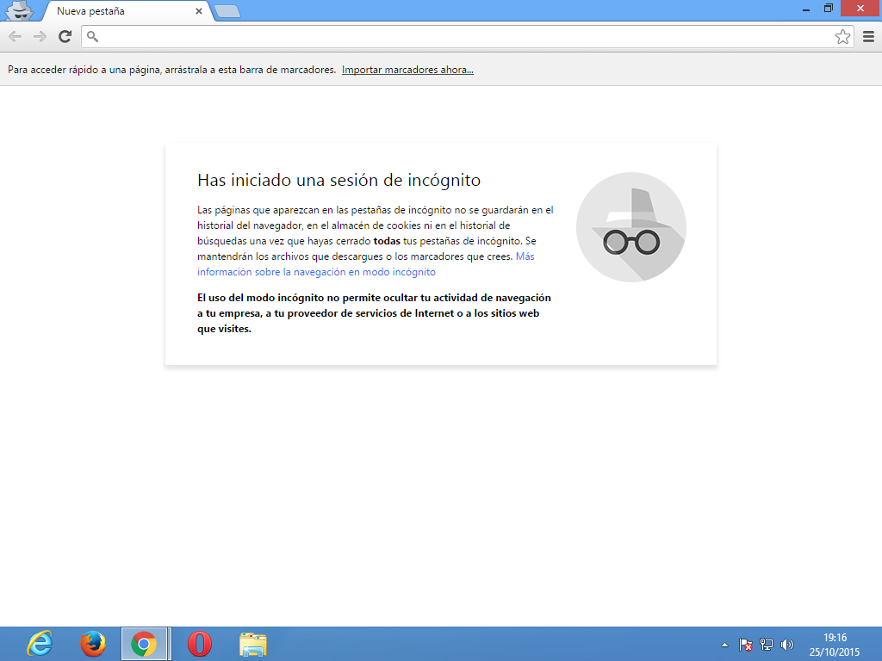Expand hidden system tray icons
Viewport: 882px width, 661px height.
(725, 645)
